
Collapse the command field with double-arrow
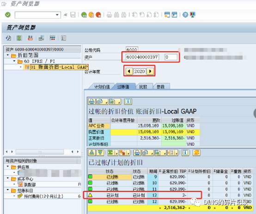click(66, 15)
